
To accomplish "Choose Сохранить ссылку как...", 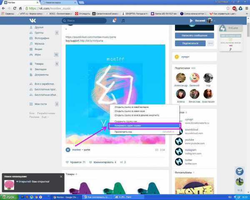I will click(x=127, y=122).
